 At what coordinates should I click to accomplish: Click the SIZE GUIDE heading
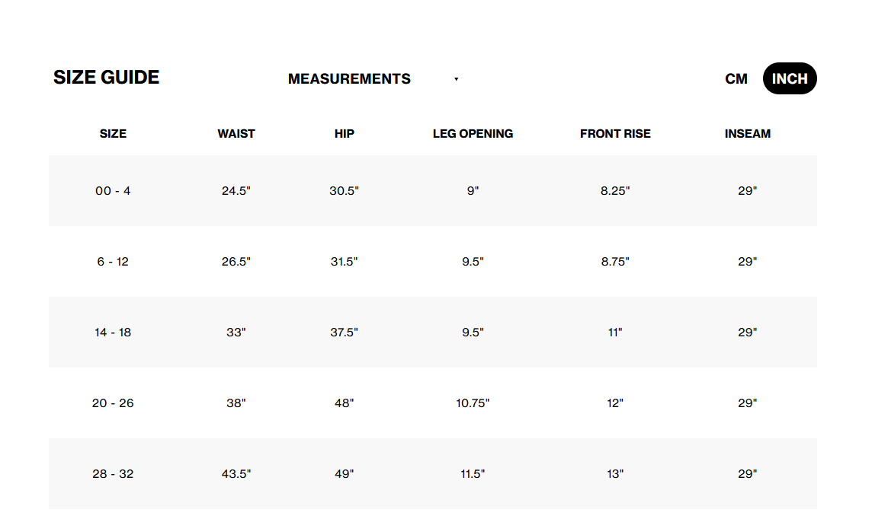pos(106,78)
